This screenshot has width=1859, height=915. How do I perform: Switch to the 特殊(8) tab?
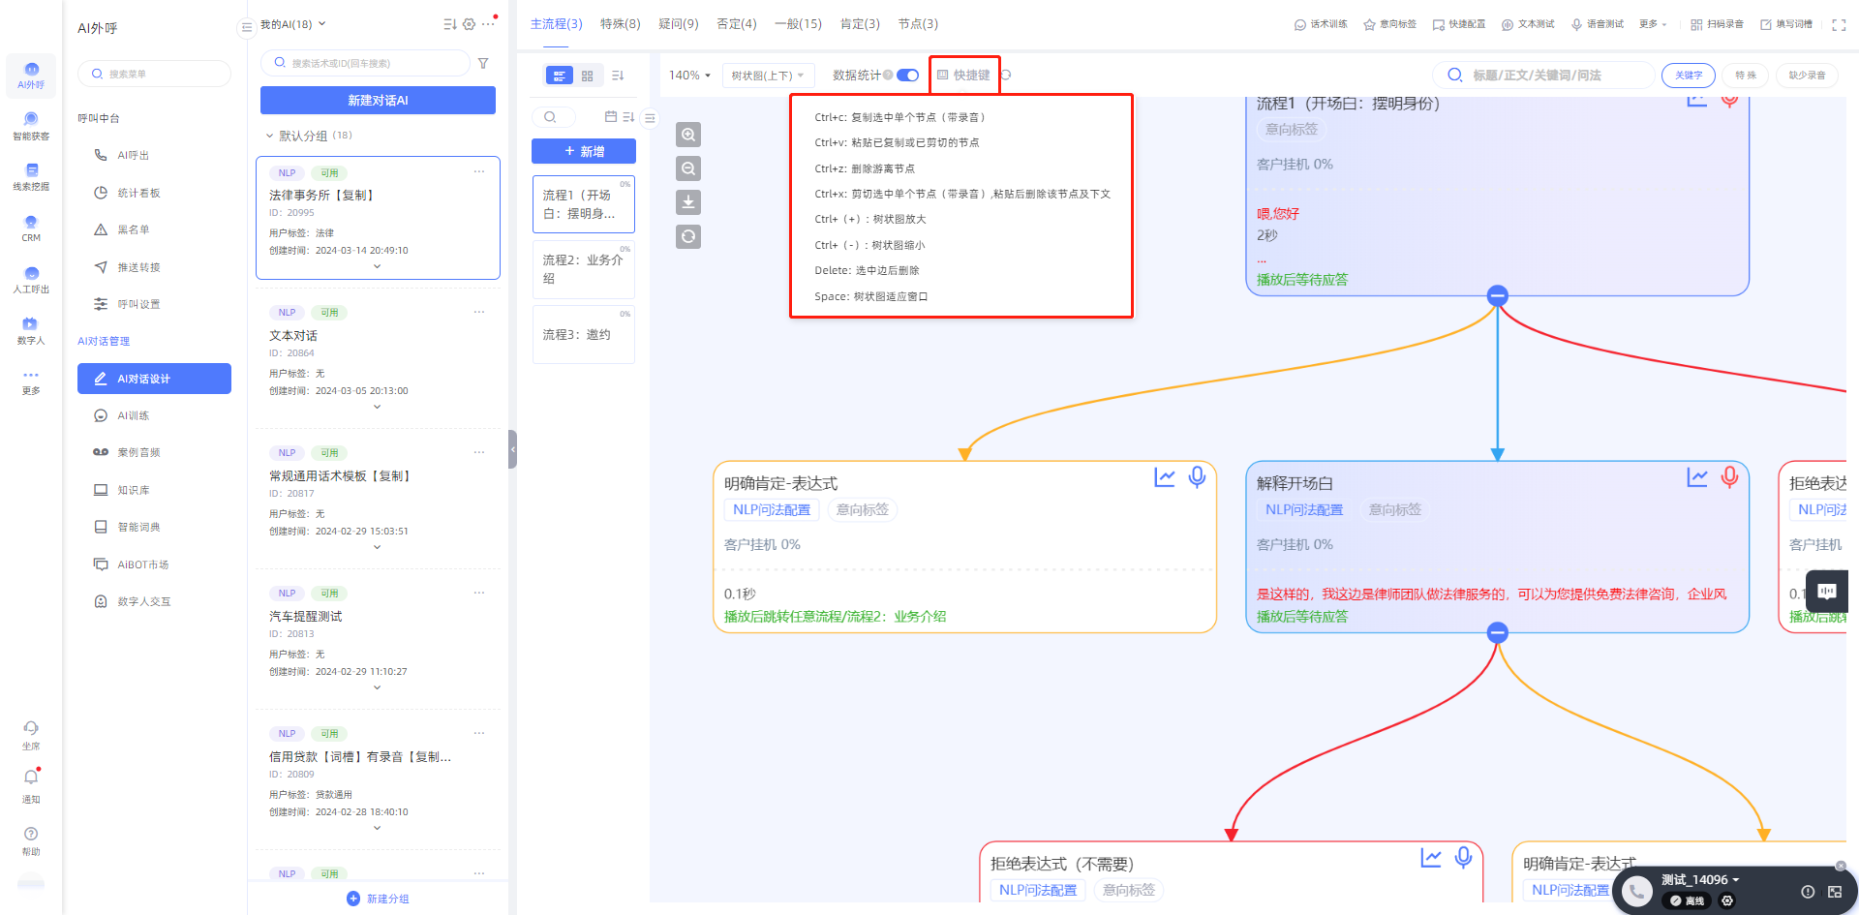click(620, 24)
